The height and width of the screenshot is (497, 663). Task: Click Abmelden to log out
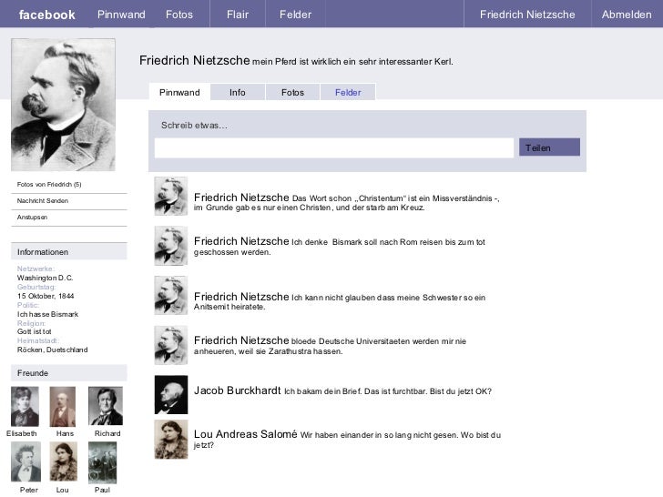(627, 15)
